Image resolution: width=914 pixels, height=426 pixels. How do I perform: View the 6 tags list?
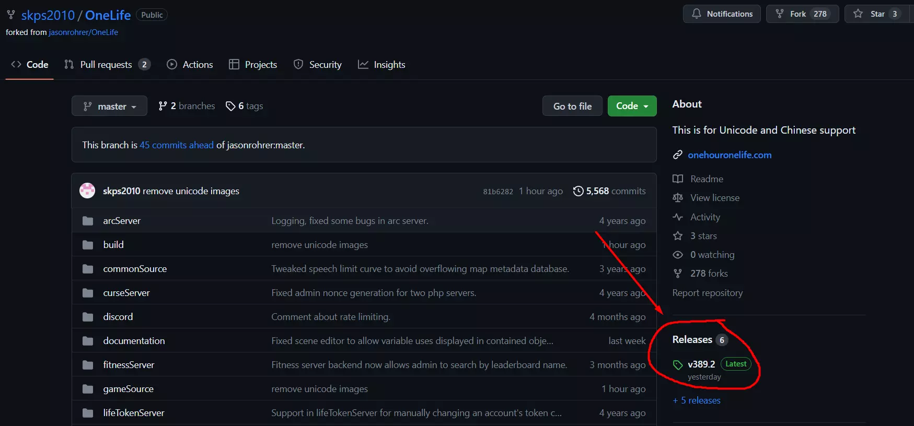(x=244, y=106)
